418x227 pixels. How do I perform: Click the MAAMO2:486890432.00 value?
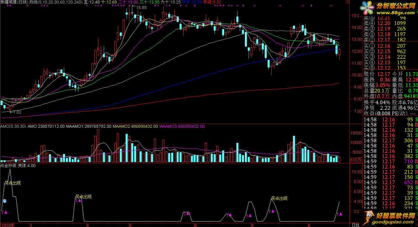(135, 126)
